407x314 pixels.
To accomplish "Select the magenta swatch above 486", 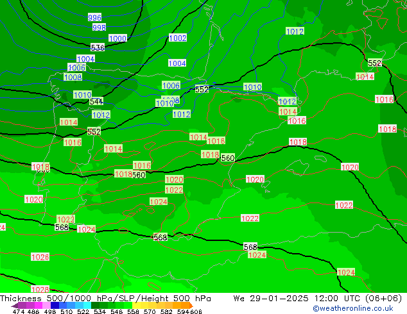I will 39,306.
